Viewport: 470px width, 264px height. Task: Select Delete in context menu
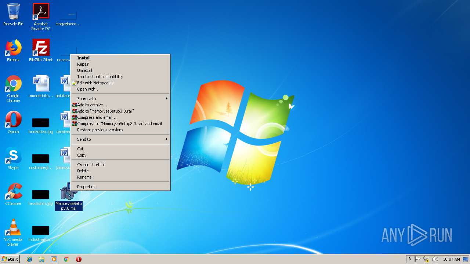pyautogui.click(x=120, y=171)
